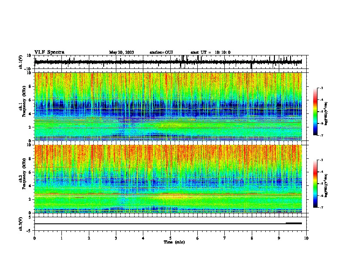This screenshot has width=345, height=267.
Task: Click the "2" kHz tick of ch.2 spectrogram
Action: (x=30, y=199)
